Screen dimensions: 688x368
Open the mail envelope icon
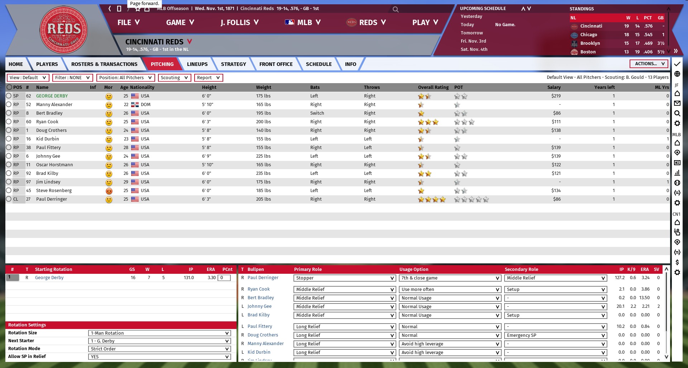tap(677, 103)
